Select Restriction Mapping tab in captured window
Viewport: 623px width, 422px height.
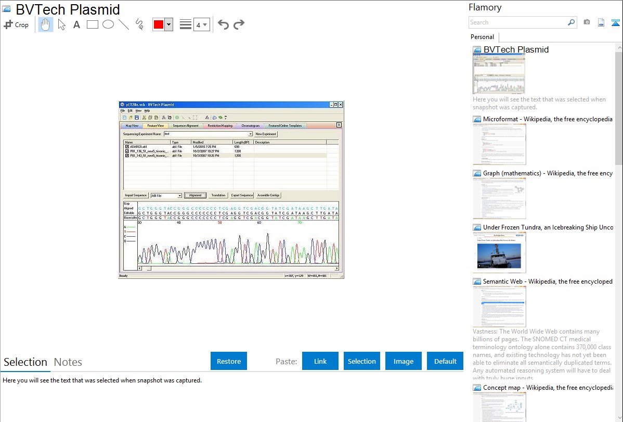[220, 126]
